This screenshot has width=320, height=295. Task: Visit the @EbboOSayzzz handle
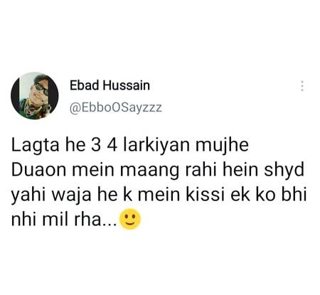tap(116, 108)
